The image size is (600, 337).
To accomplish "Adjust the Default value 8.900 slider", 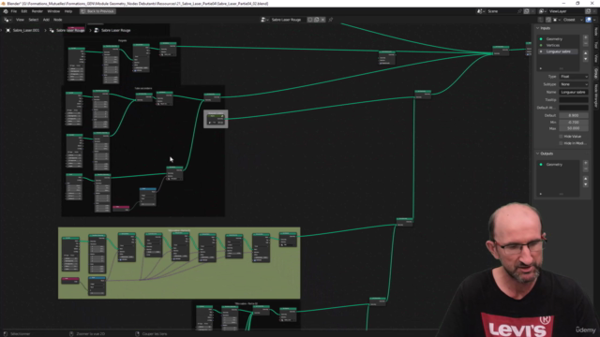I will click(574, 115).
